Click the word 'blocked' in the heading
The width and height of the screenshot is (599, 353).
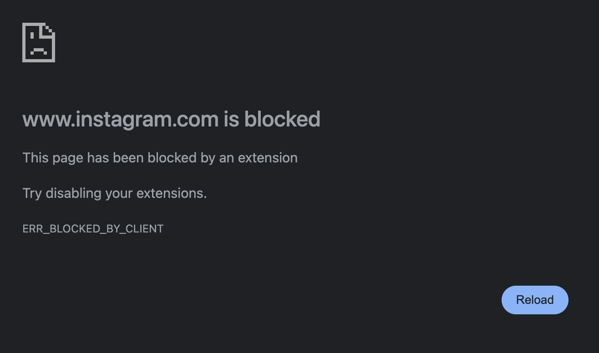pyautogui.click(x=282, y=119)
